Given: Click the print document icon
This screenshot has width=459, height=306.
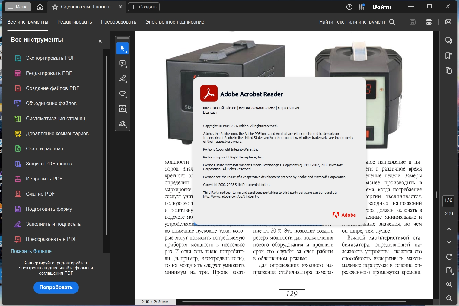Looking at the screenshot, I should point(429,22).
